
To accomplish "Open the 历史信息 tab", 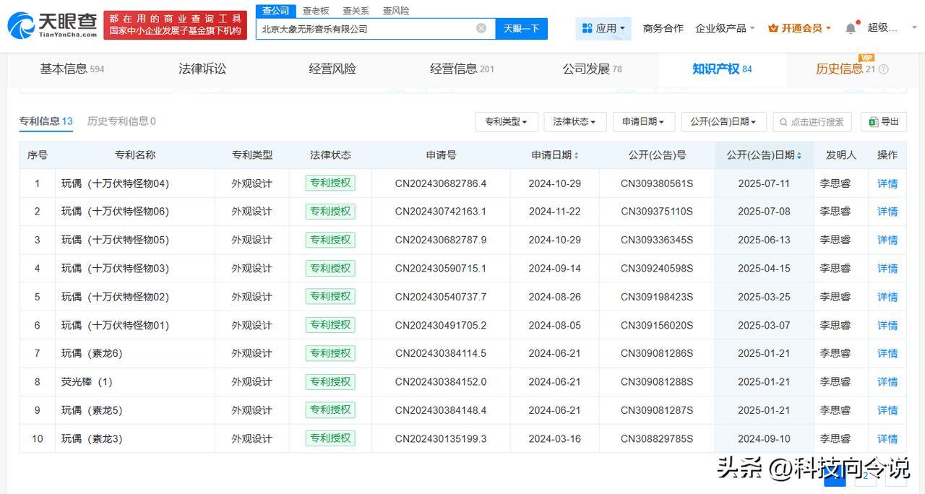I will (846, 69).
